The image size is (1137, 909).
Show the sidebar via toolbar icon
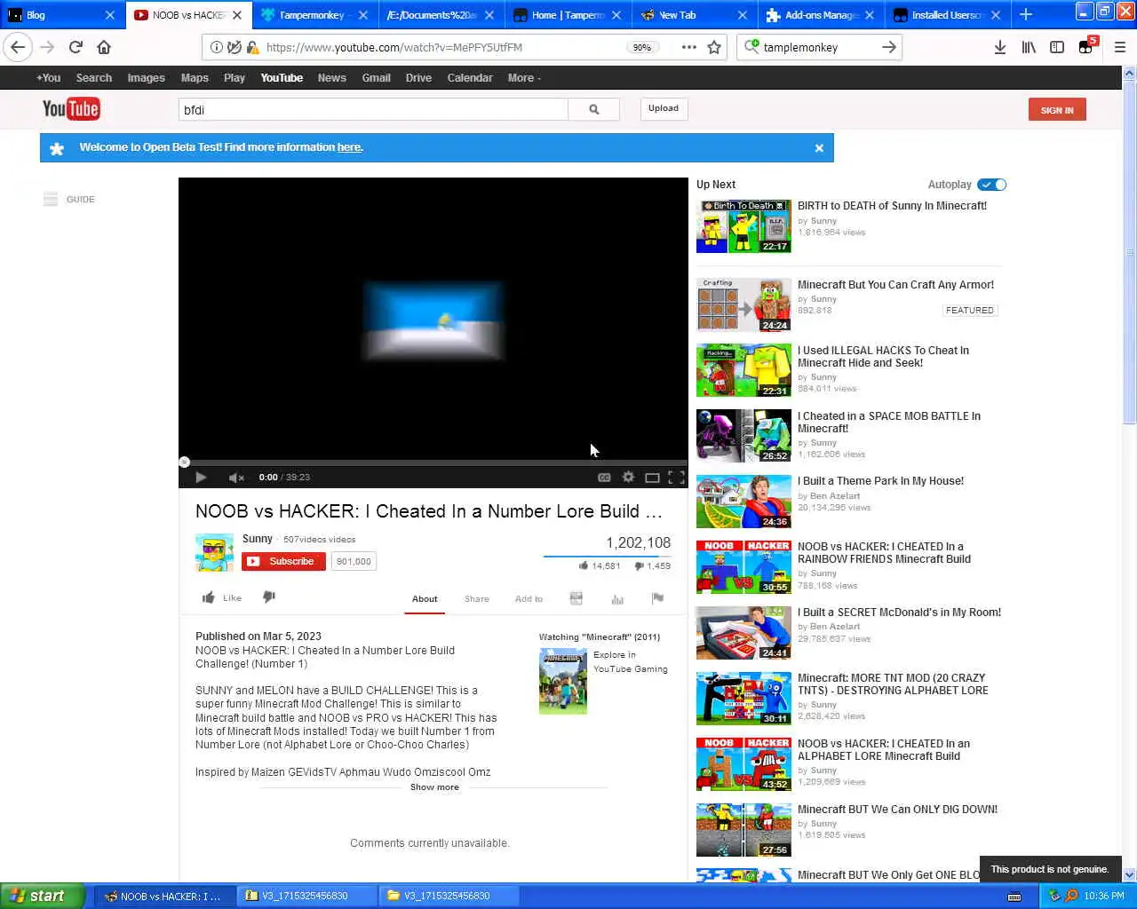pyautogui.click(x=1057, y=47)
